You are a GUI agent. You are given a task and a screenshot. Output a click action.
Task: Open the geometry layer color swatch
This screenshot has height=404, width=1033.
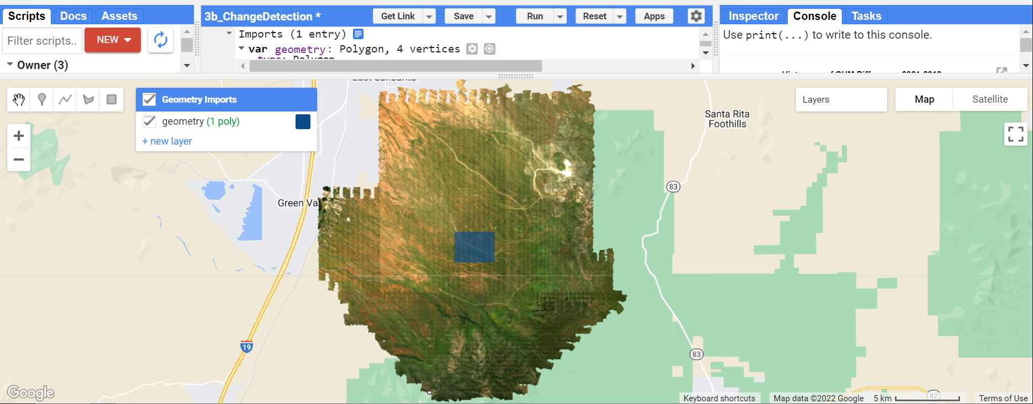click(303, 121)
